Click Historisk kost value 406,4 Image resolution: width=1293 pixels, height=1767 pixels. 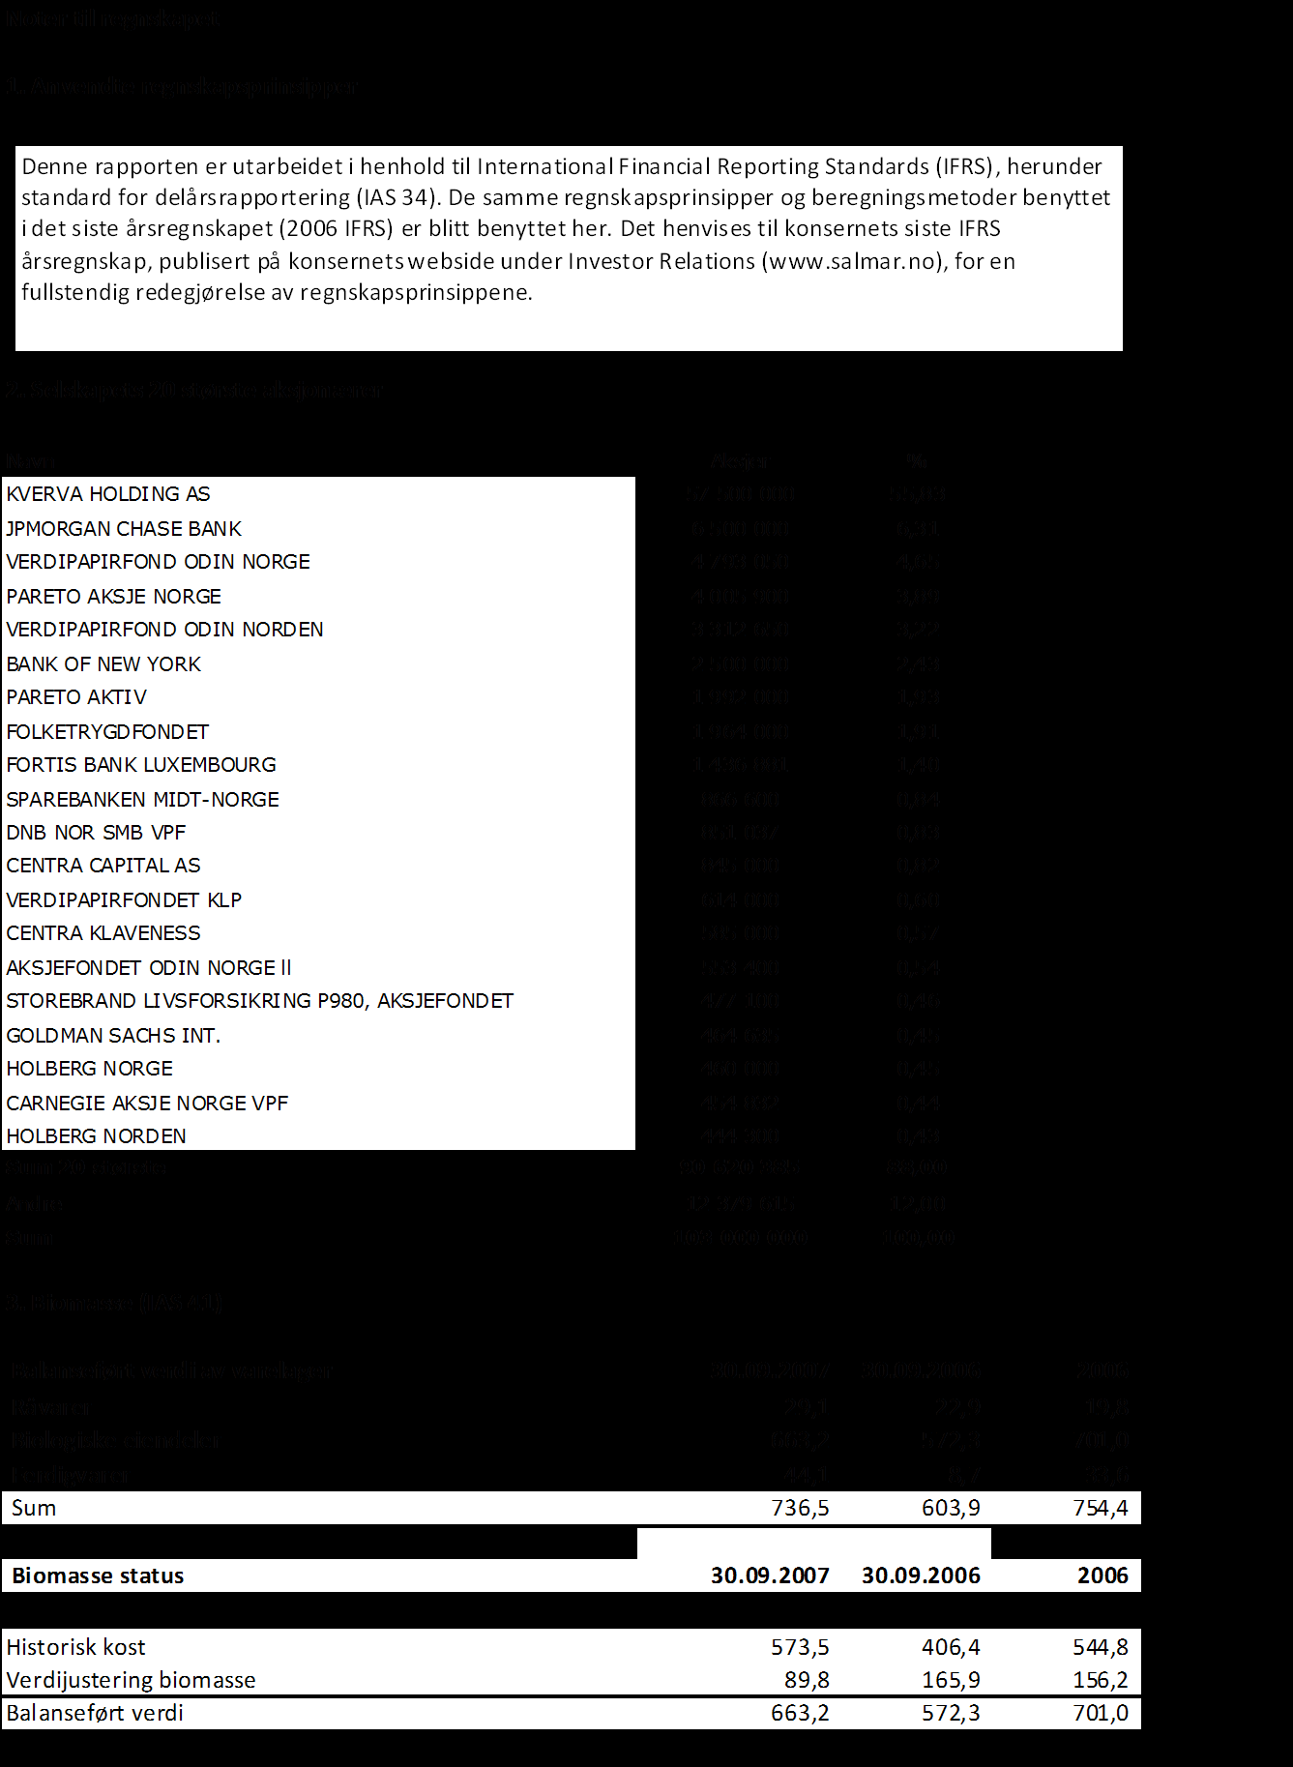pyautogui.click(x=951, y=1648)
